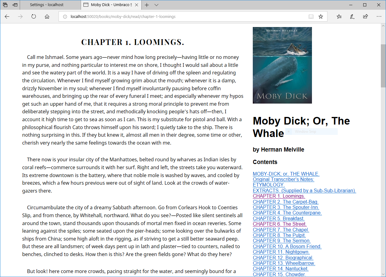The width and height of the screenshot is (386, 277).
Task: Close the Moby Dick tab
Action: [x=137, y=5]
